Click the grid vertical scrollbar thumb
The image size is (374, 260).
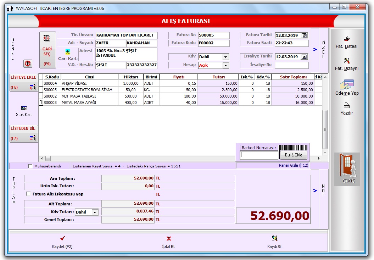click(325, 129)
